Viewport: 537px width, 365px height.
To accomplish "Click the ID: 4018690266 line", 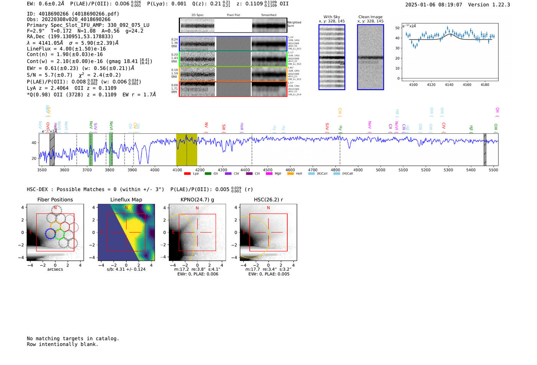I will coord(73,14).
